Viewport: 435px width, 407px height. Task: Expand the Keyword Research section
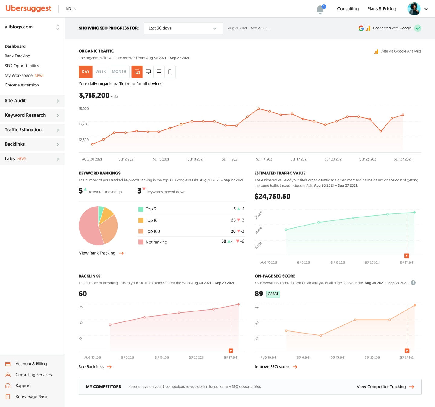coord(32,116)
